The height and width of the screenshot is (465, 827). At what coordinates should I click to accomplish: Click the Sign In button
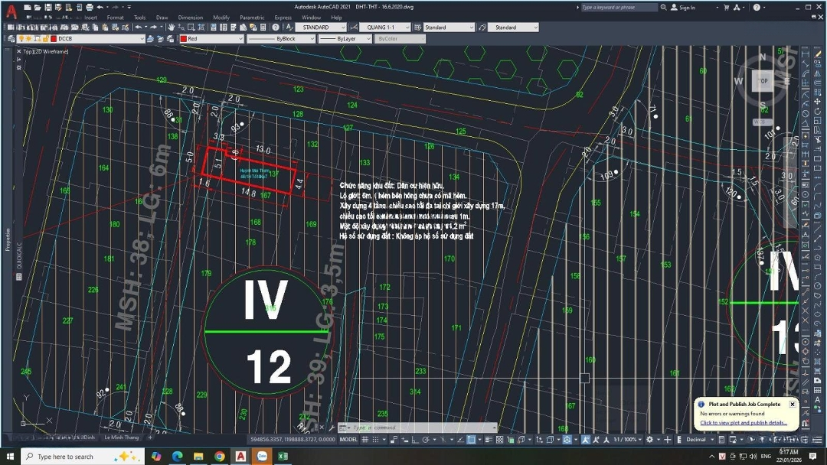pos(683,8)
